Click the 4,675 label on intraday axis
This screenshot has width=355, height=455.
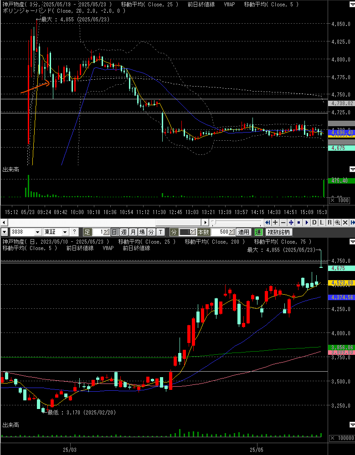point(341,148)
